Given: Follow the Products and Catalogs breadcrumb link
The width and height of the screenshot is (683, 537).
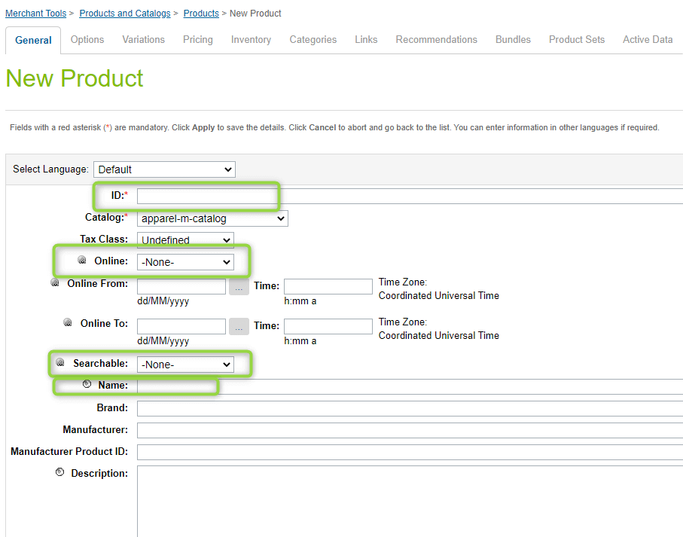Looking at the screenshot, I should [x=125, y=14].
